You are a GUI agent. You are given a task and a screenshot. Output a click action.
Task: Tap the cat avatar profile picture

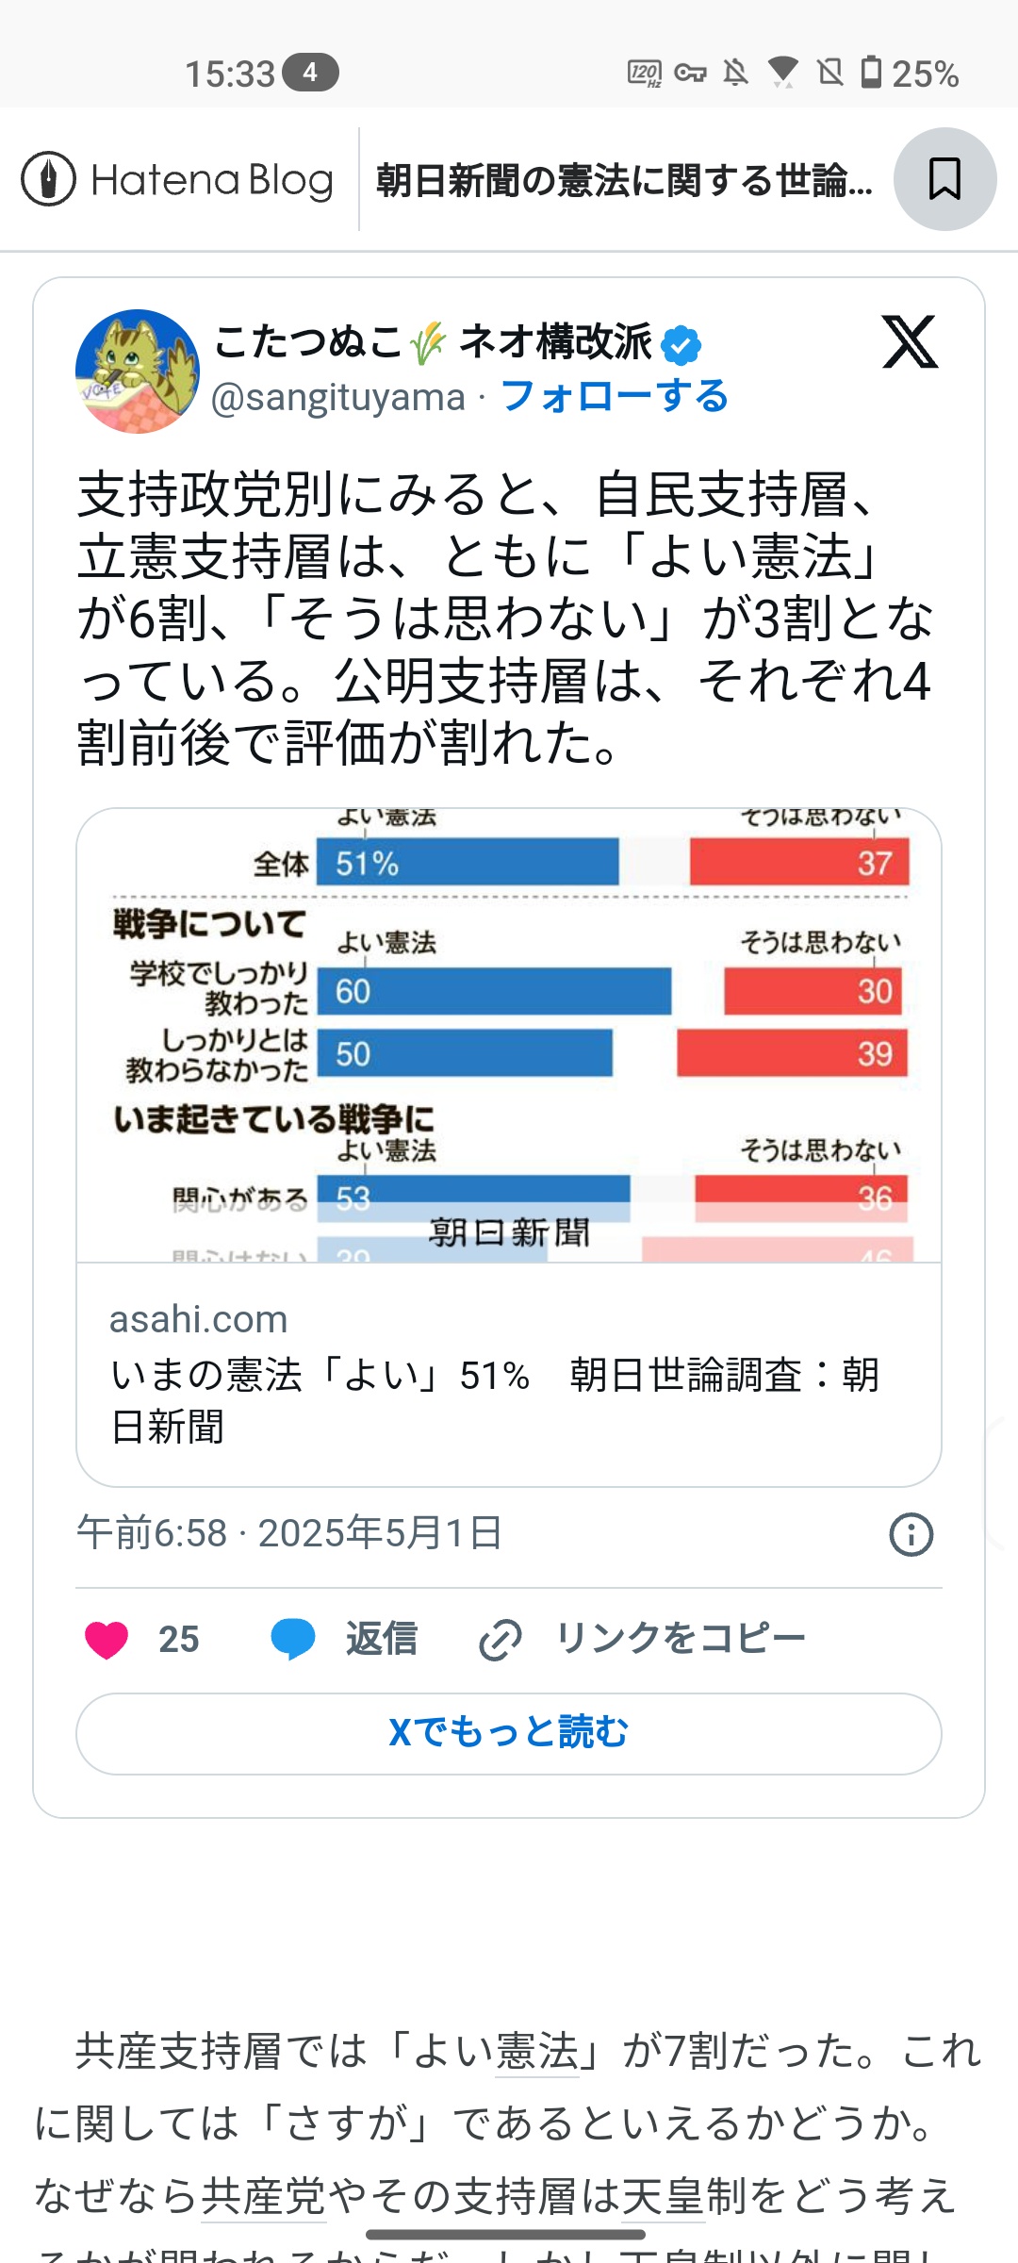[138, 372]
